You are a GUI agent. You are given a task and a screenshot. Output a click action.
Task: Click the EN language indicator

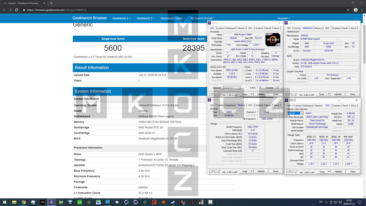point(321,202)
